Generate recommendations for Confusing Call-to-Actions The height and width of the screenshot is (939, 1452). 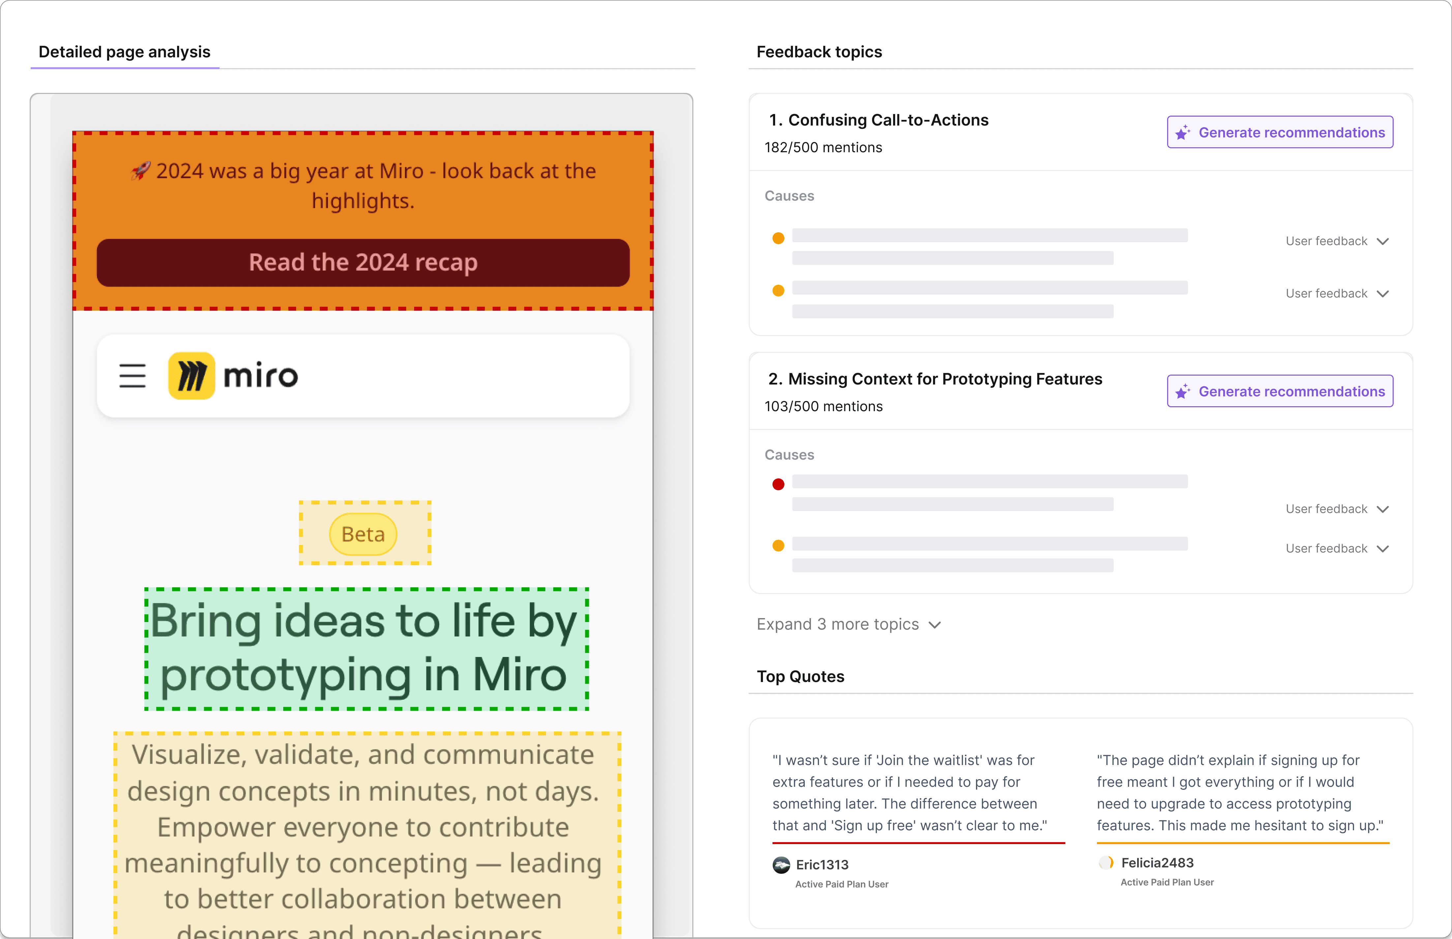(x=1280, y=132)
